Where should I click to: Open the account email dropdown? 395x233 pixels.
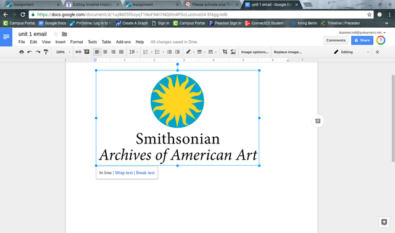(x=362, y=33)
